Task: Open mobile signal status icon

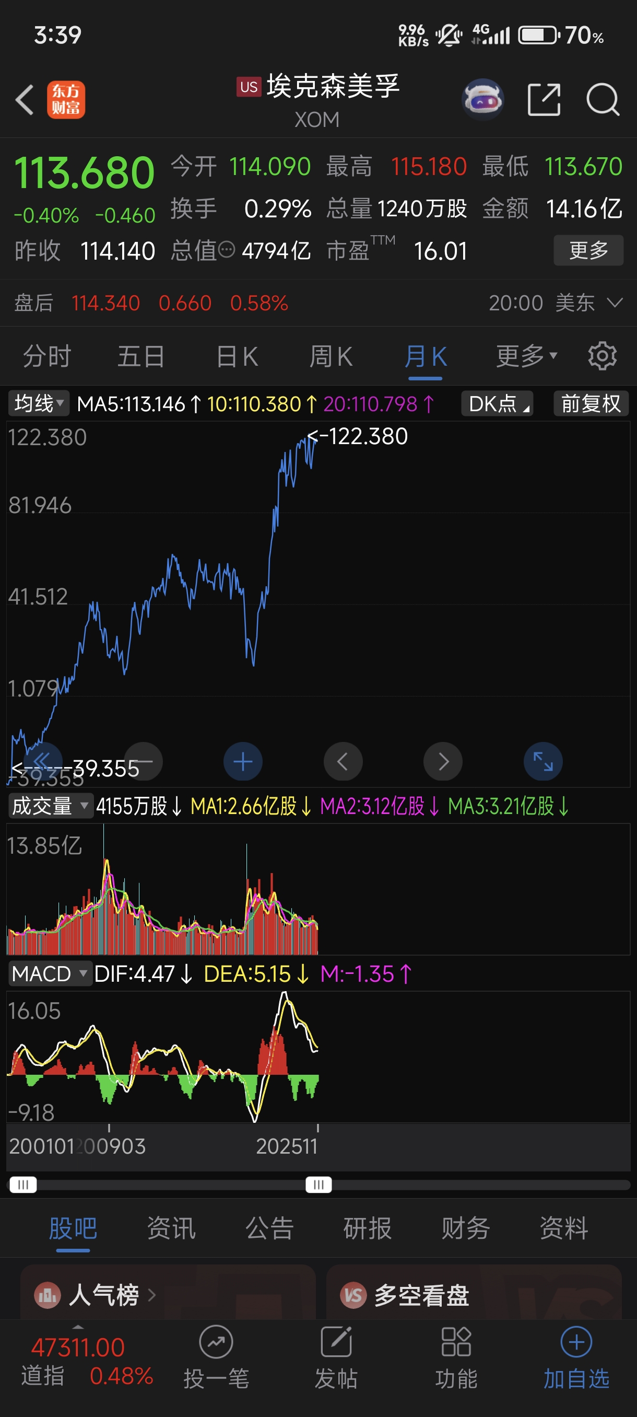Action: (x=491, y=34)
